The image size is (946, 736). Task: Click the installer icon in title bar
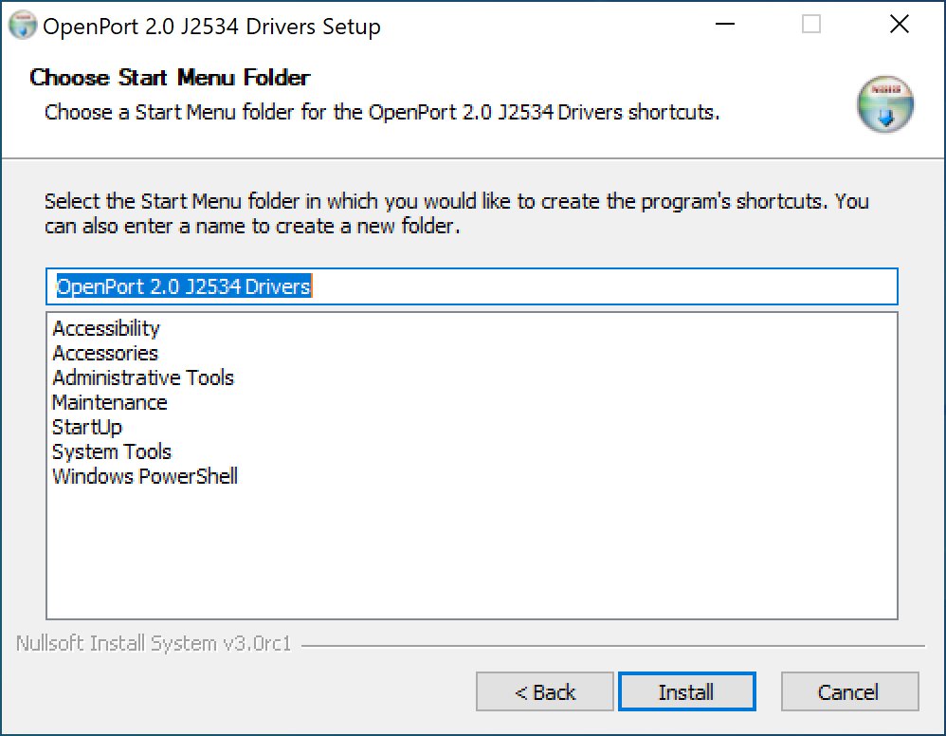(x=23, y=26)
